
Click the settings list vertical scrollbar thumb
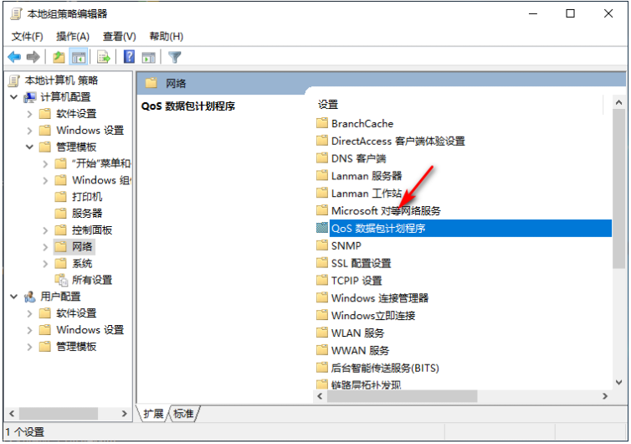point(619,188)
